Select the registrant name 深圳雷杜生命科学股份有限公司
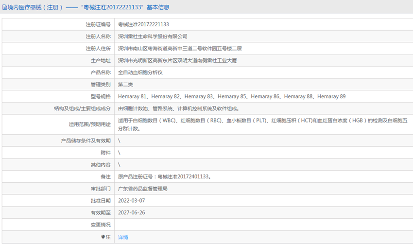Screen dimensions: 413x244 pyautogui.click(x=153, y=36)
